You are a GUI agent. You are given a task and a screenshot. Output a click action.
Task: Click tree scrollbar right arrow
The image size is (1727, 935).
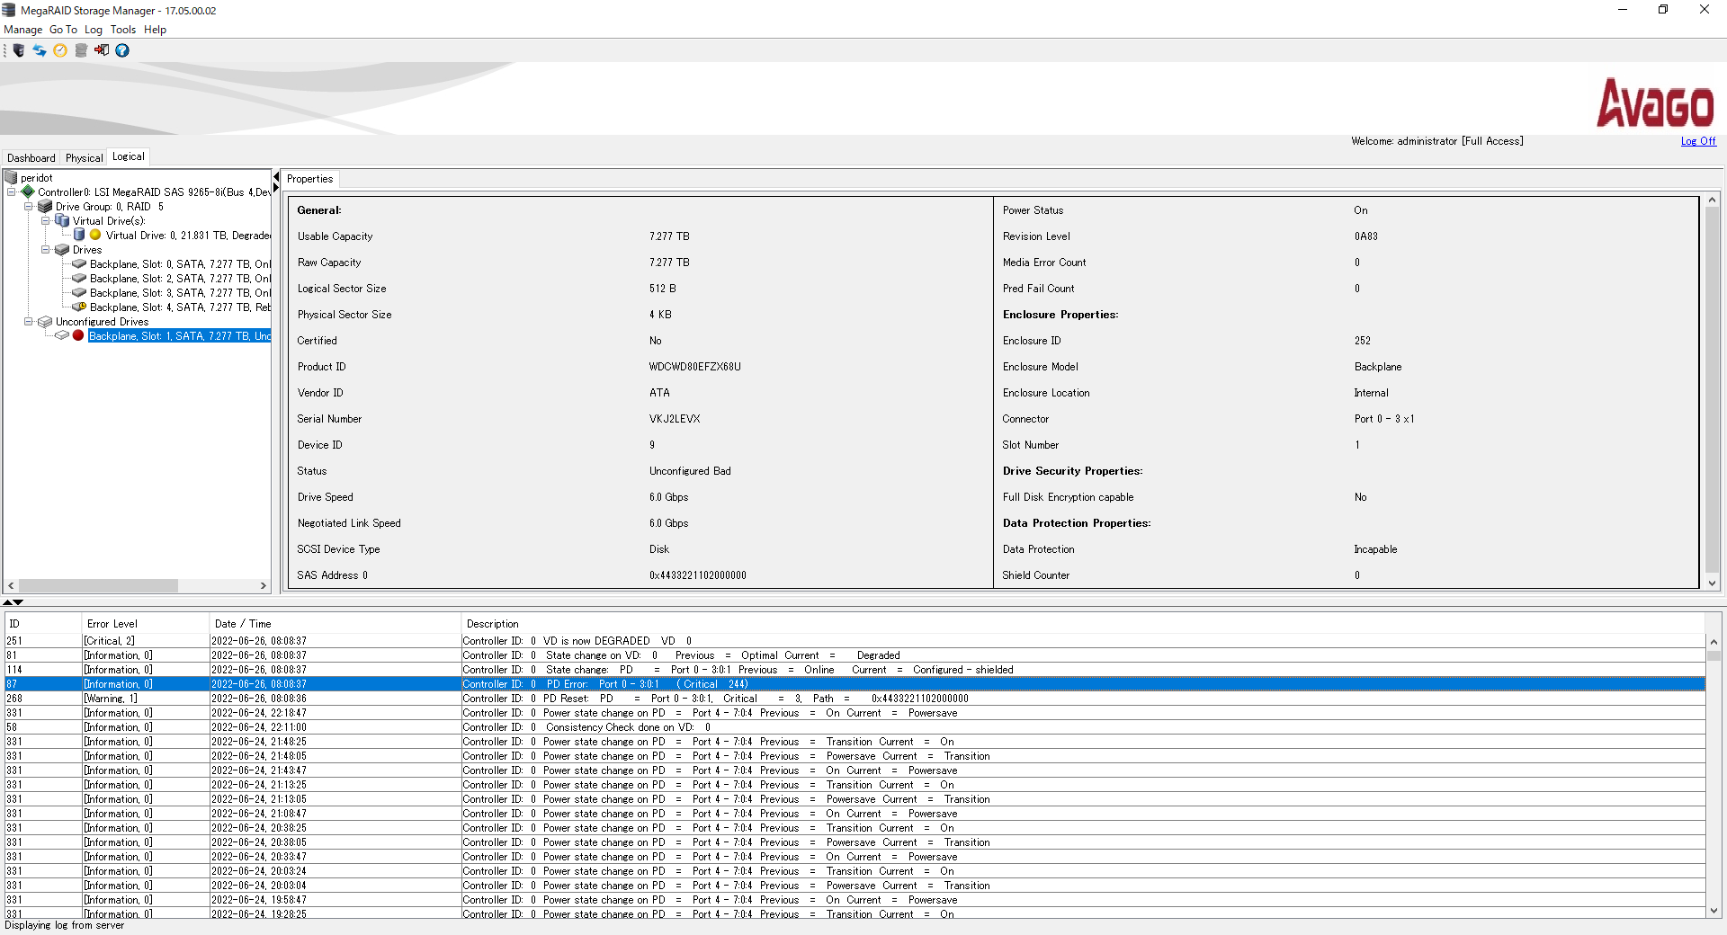pos(264,585)
